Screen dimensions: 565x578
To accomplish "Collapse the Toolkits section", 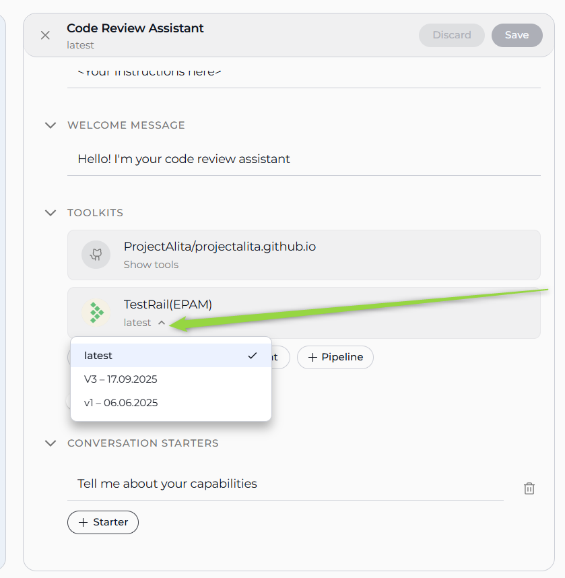I will pyautogui.click(x=51, y=213).
